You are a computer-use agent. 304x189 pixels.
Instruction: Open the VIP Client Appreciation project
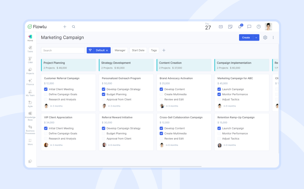[58, 117]
